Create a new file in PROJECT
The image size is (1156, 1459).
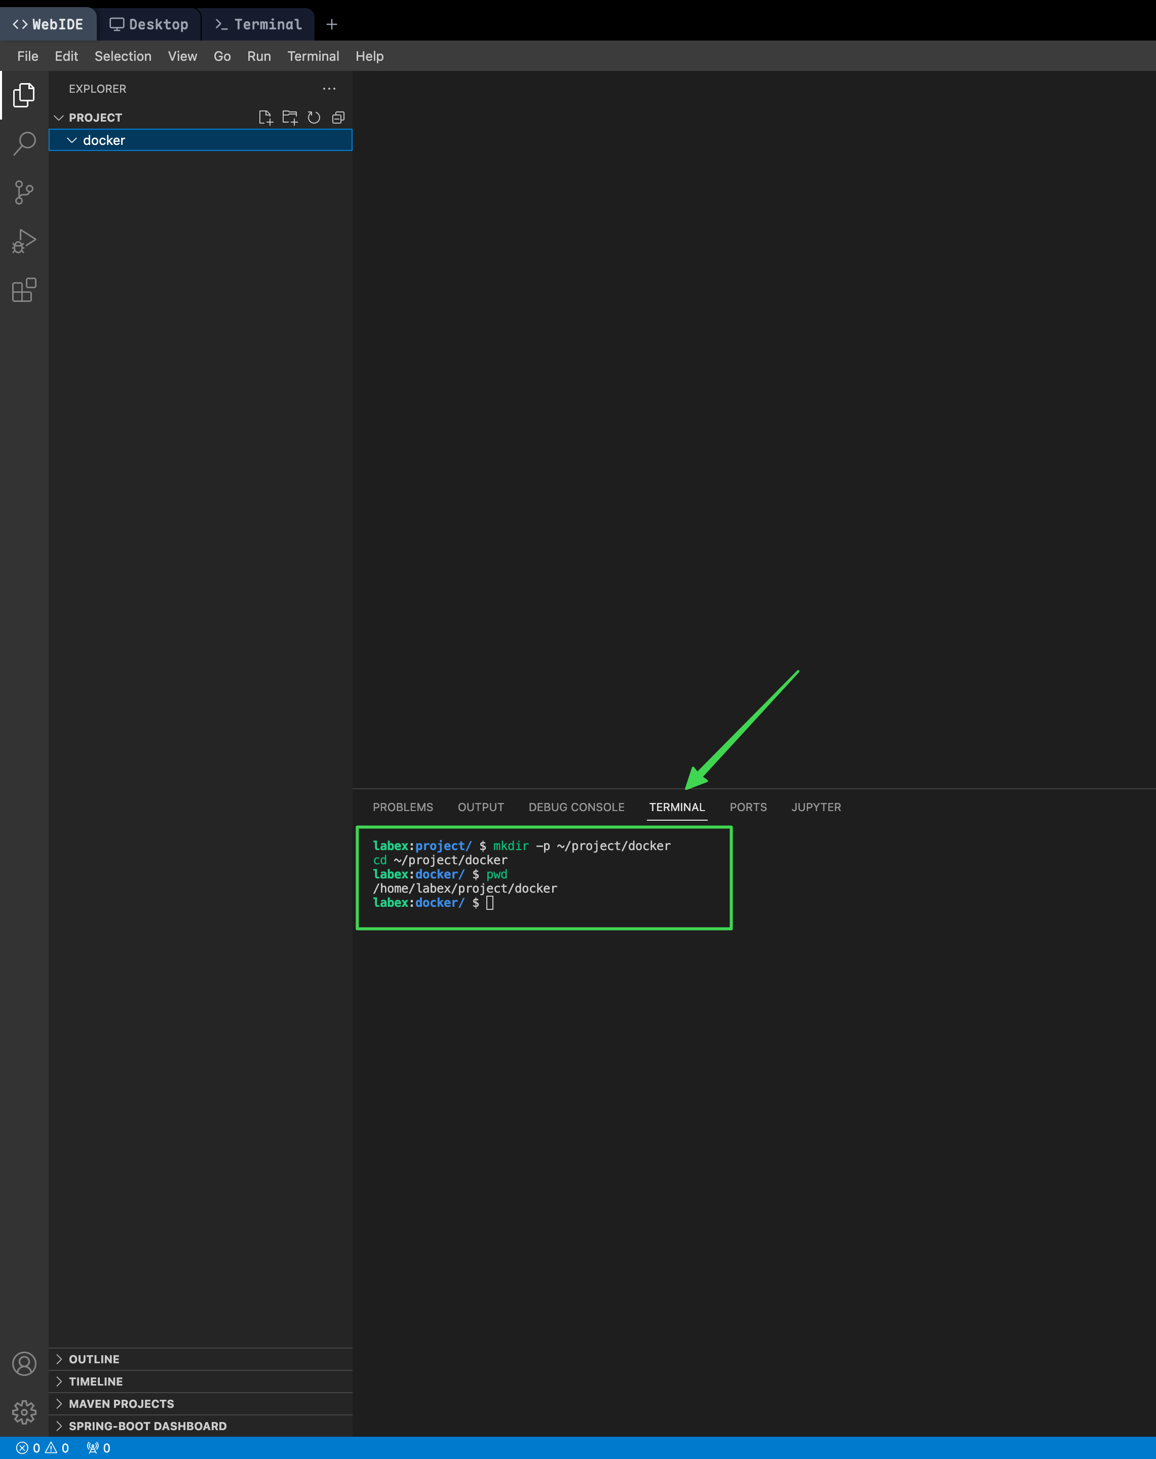[266, 117]
